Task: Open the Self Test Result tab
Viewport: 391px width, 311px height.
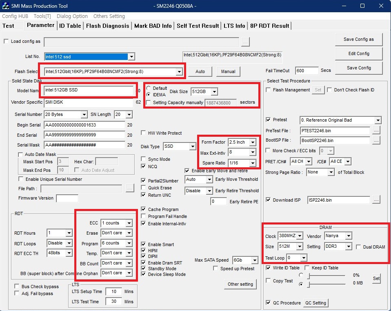Action: coord(198,26)
